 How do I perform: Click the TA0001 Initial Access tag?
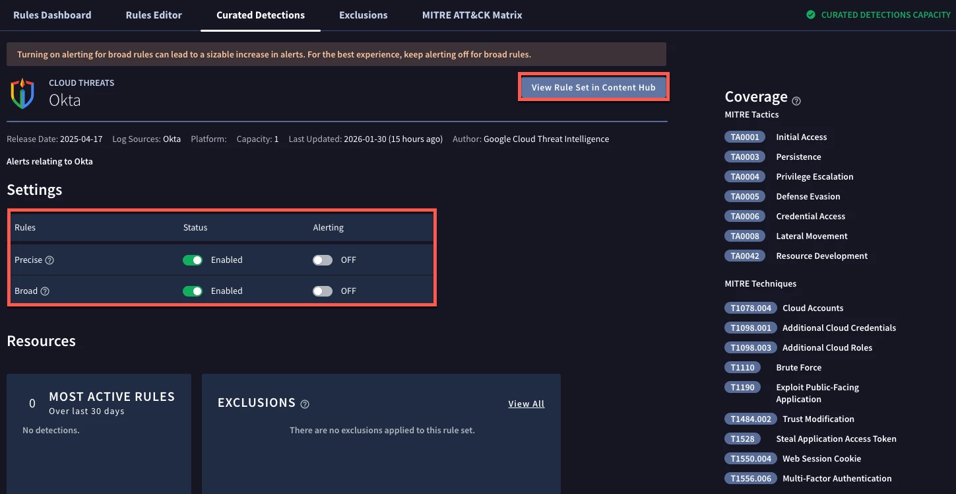click(745, 137)
